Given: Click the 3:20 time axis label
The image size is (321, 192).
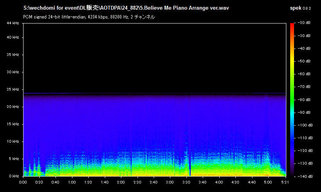Looking at the screenshot, I should coord(186,182).
